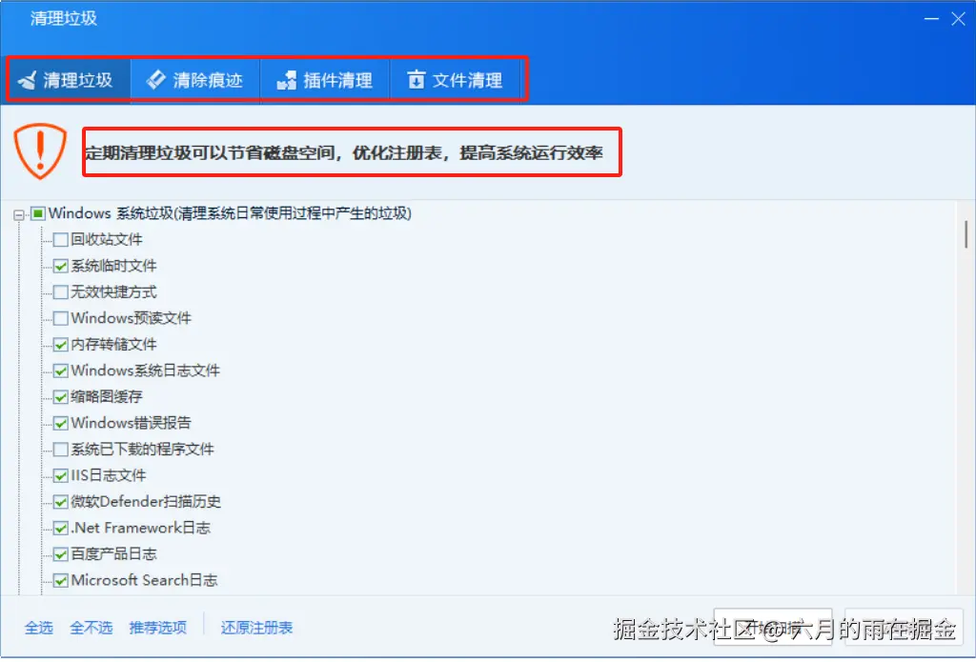Tick the Windows预读文件 checkbox
Screen dimensions: 976x662
[60, 318]
